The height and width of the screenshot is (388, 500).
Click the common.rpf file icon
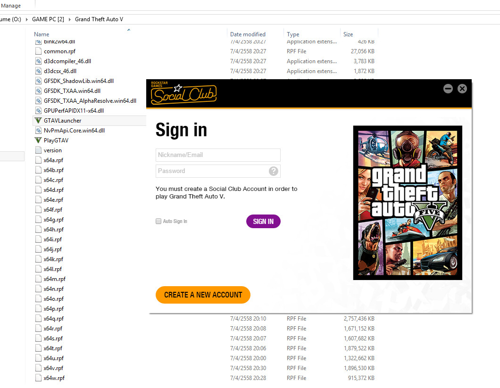pyautogui.click(x=38, y=51)
